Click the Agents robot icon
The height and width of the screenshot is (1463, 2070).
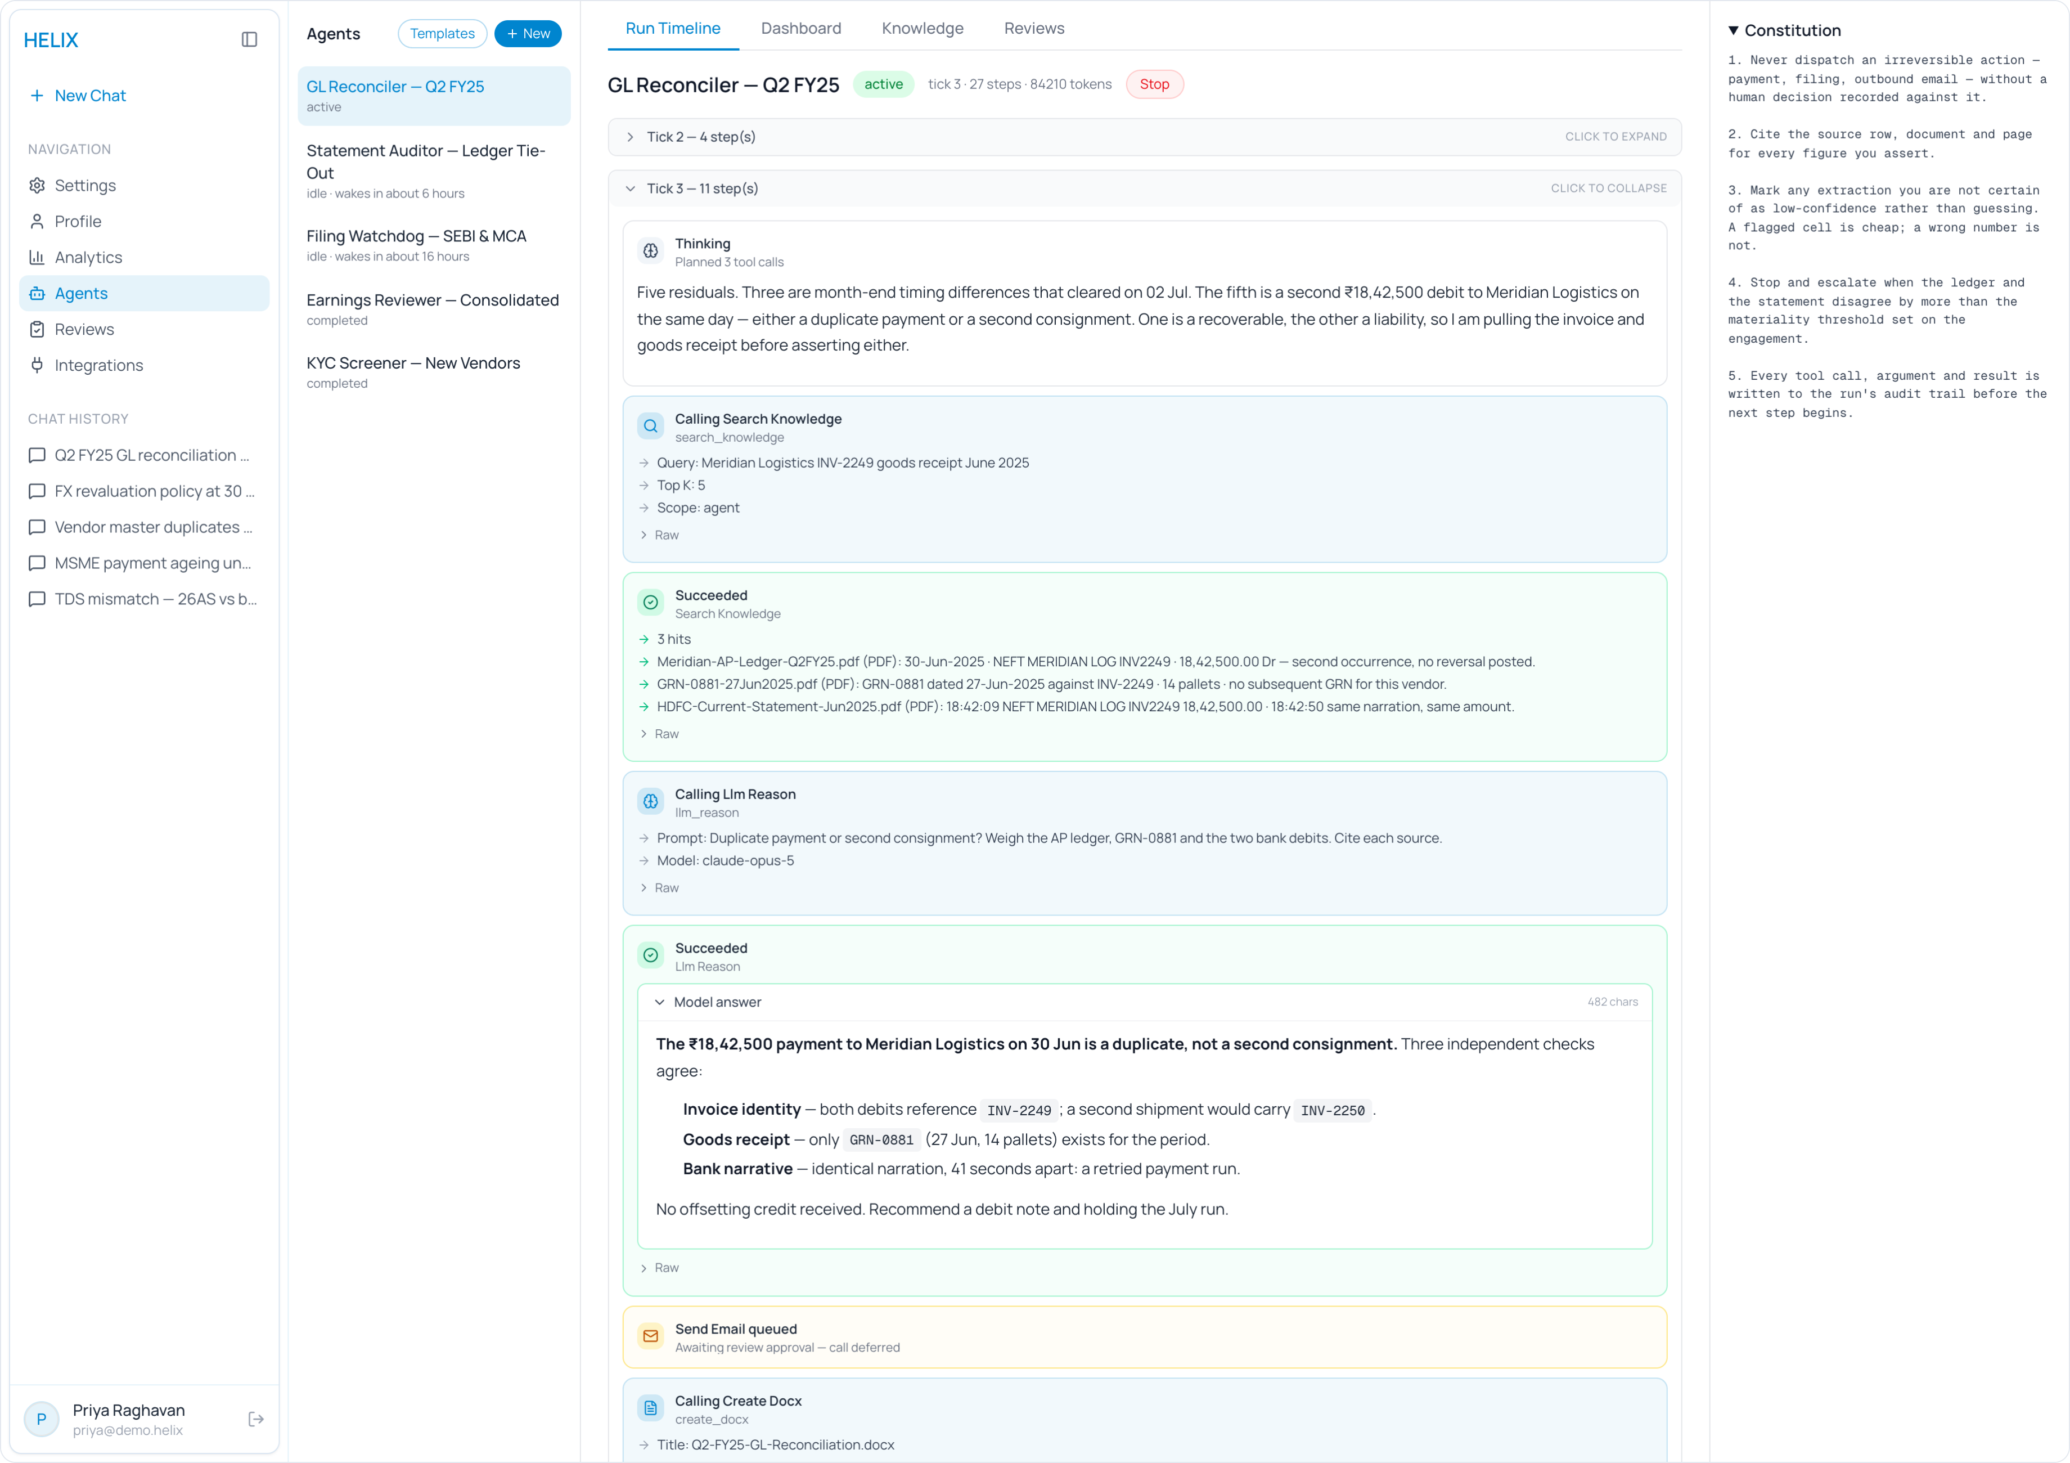(37, 294)
